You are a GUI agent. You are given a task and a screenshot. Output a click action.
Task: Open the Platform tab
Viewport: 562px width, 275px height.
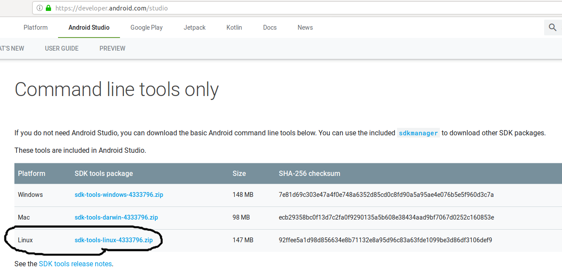tap(35, 27)
